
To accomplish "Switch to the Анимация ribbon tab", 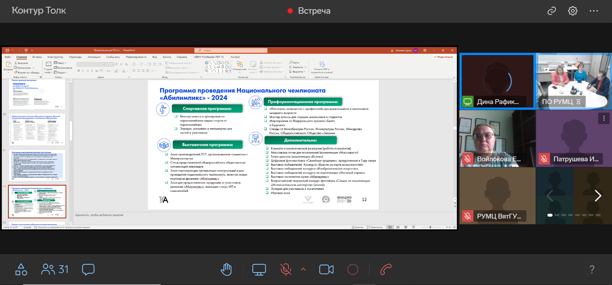I will click(94, 57).
